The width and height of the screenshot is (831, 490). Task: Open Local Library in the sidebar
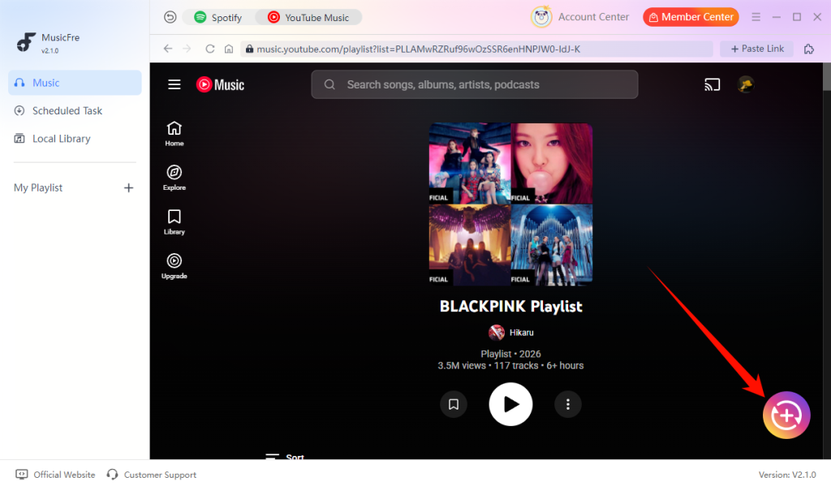tap(75, 139)
